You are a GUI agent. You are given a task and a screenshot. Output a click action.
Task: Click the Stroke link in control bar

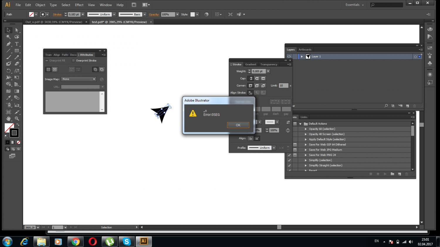pos(57,14)
